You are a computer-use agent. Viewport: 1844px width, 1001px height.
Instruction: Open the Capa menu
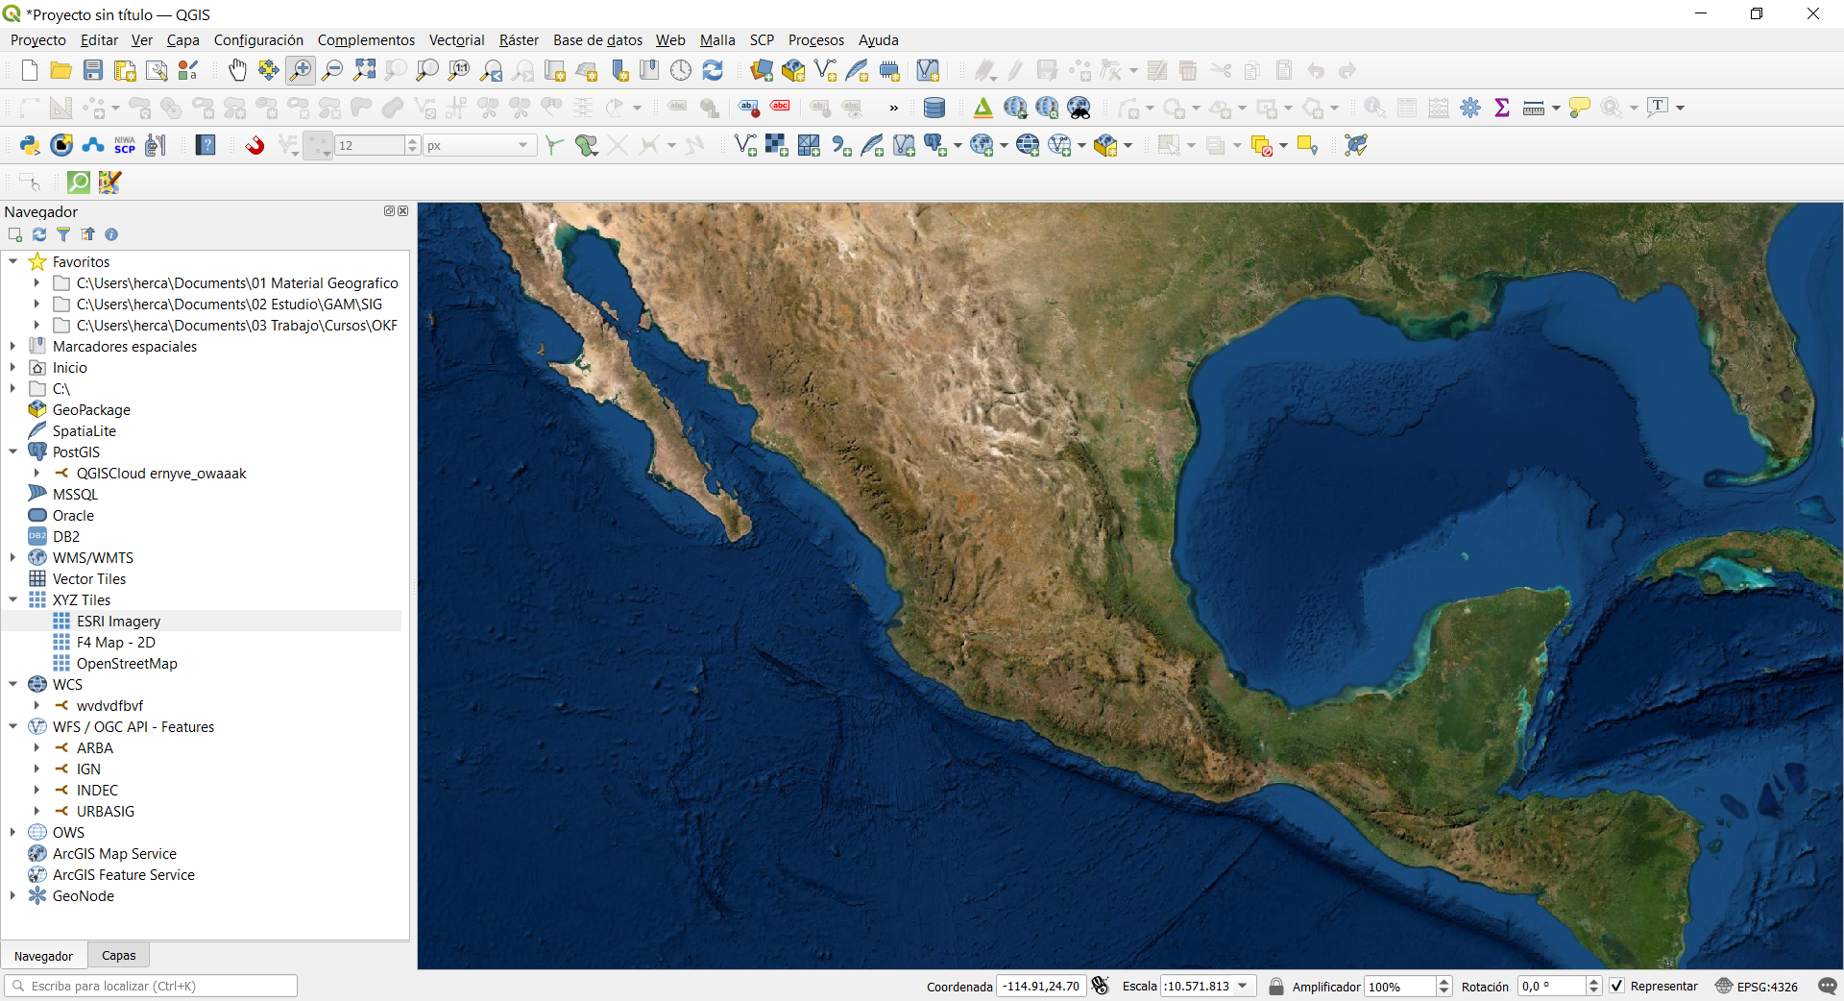pyautogui.click(x=182, y=39)
